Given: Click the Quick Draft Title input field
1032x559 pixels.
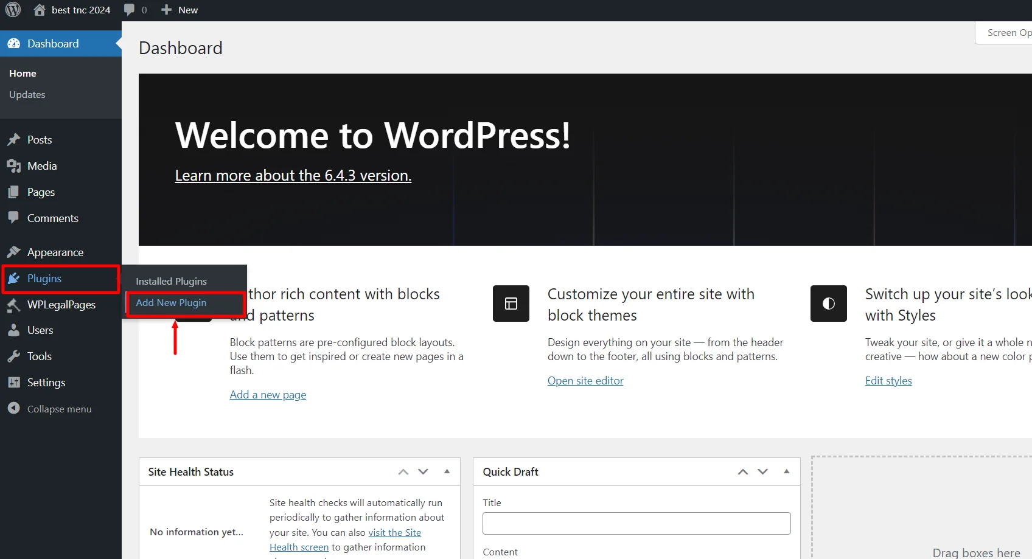Looking at the screenshot, I should coord(636,523).
